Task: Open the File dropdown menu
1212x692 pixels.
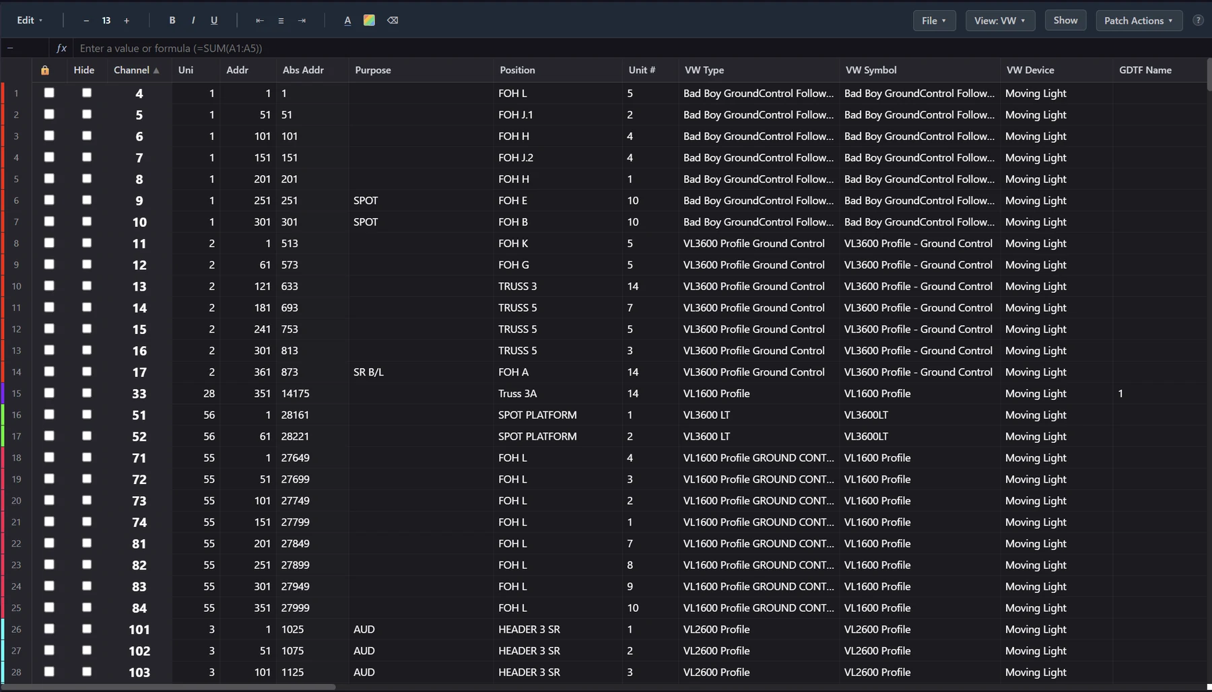Action: pos(934,20)
